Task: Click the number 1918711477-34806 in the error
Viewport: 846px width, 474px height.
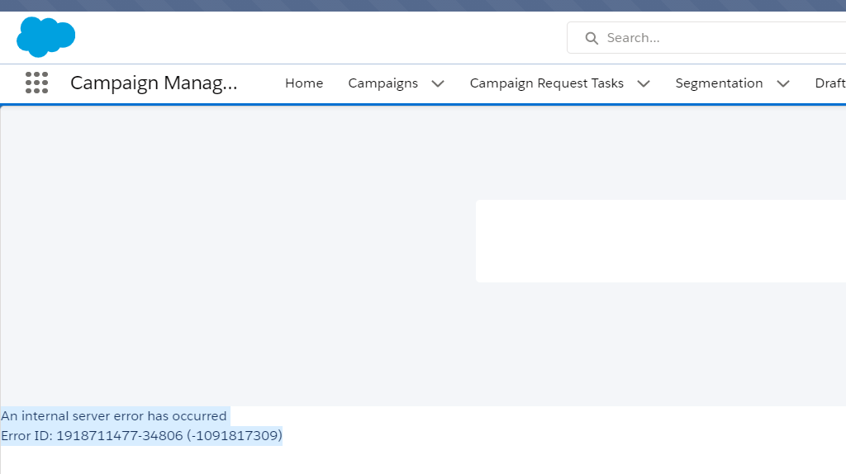Action: point(119,435)
